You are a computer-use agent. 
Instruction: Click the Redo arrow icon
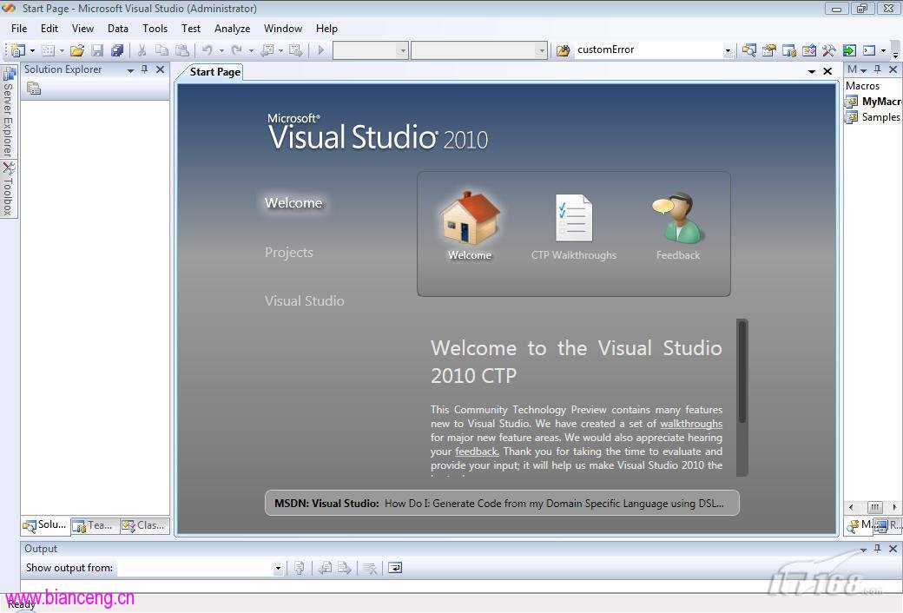pyautogui.click(x=237, y=50)
